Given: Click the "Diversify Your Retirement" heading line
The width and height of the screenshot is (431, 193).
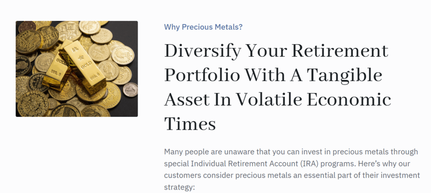Looking at the screenshot, I should [276, 52].
